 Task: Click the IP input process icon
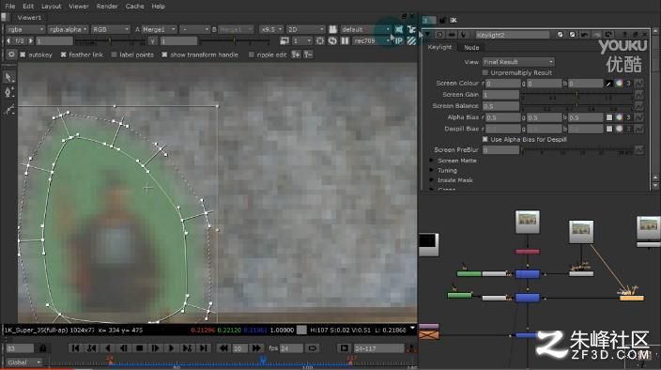399,41
